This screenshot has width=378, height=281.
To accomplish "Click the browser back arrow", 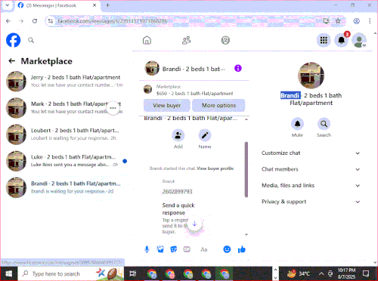I will tap(8, 21).
